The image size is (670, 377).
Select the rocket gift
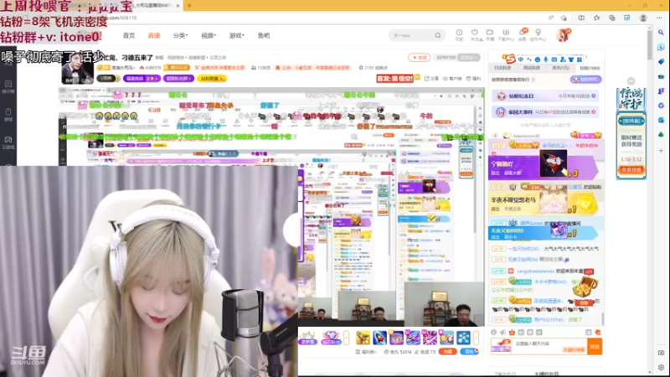coord(379,338)
